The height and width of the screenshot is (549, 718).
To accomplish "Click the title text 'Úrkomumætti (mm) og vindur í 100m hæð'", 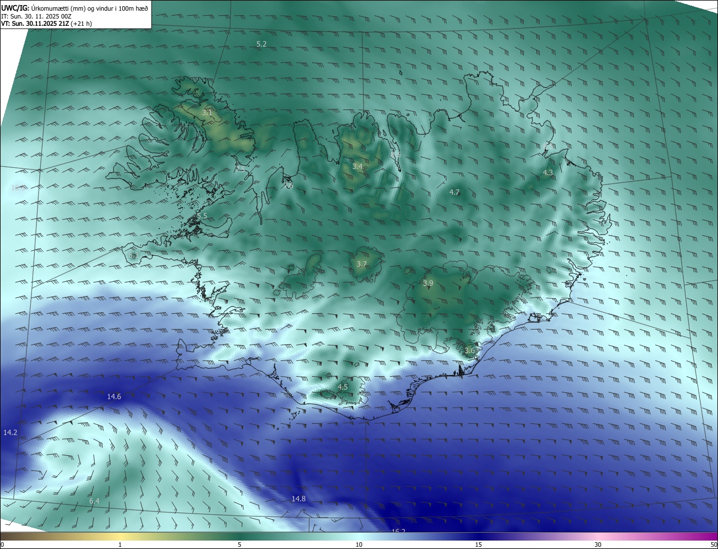I will (90, 8).
